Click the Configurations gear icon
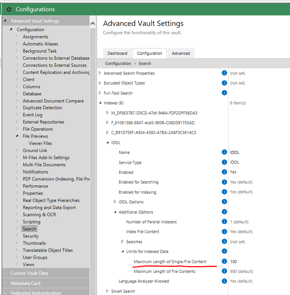The height and width of the screenshot is (295, 290). coord(9,9)
